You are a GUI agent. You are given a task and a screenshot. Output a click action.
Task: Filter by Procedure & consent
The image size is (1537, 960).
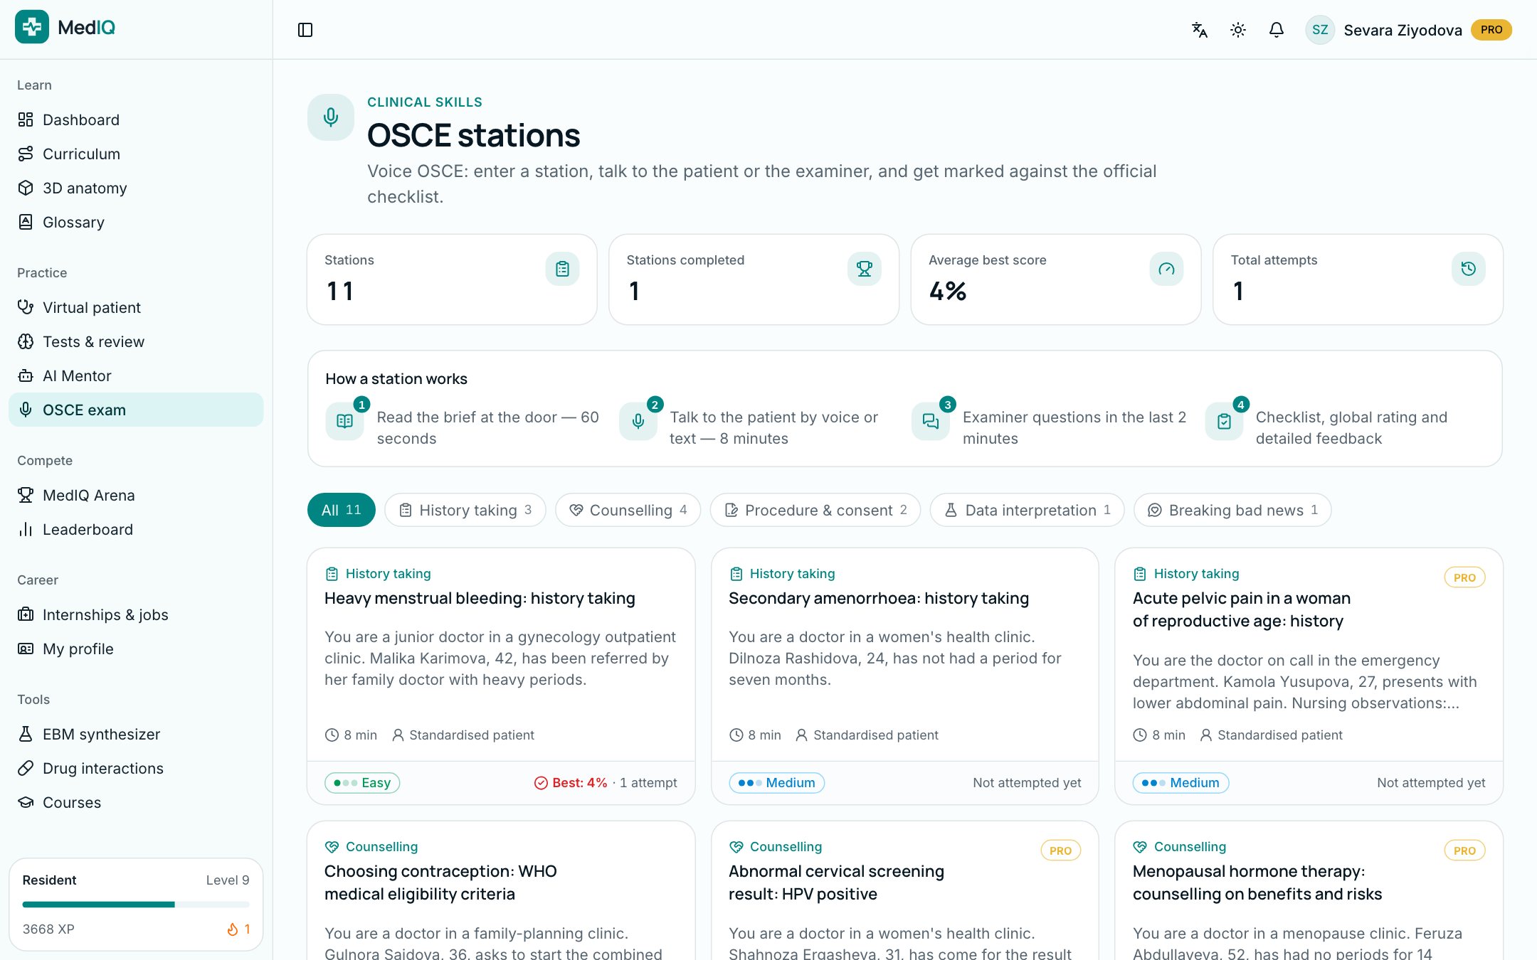point(815,510)
